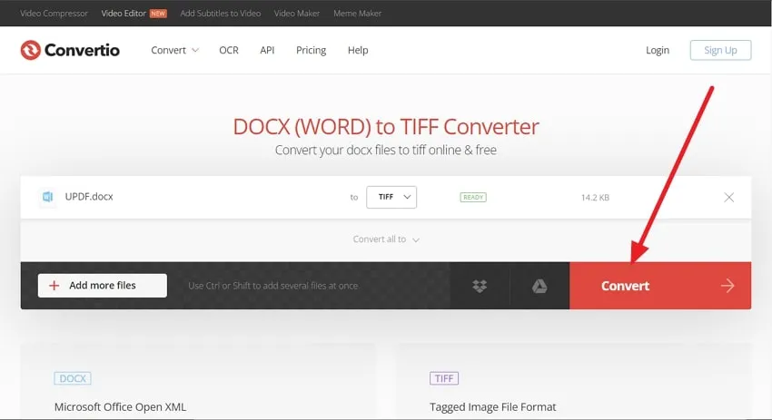Click the READY status badge

(473, 197)
